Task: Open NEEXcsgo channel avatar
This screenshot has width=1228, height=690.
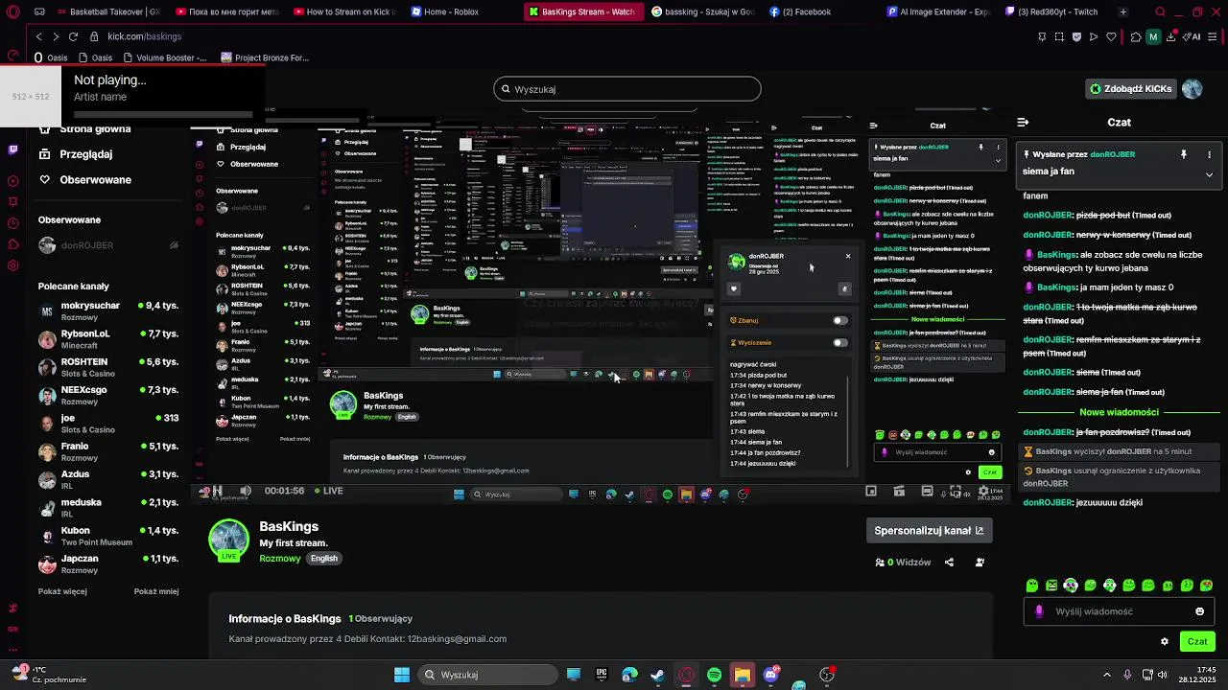Action: pos(47,396)
